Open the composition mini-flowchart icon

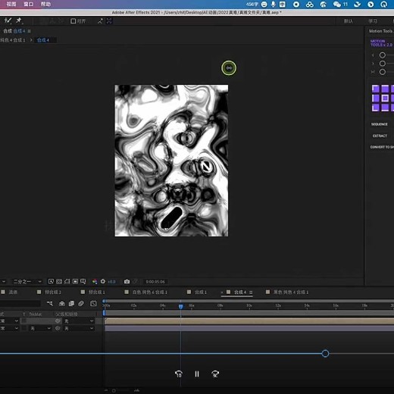click(x=50, y=303)
